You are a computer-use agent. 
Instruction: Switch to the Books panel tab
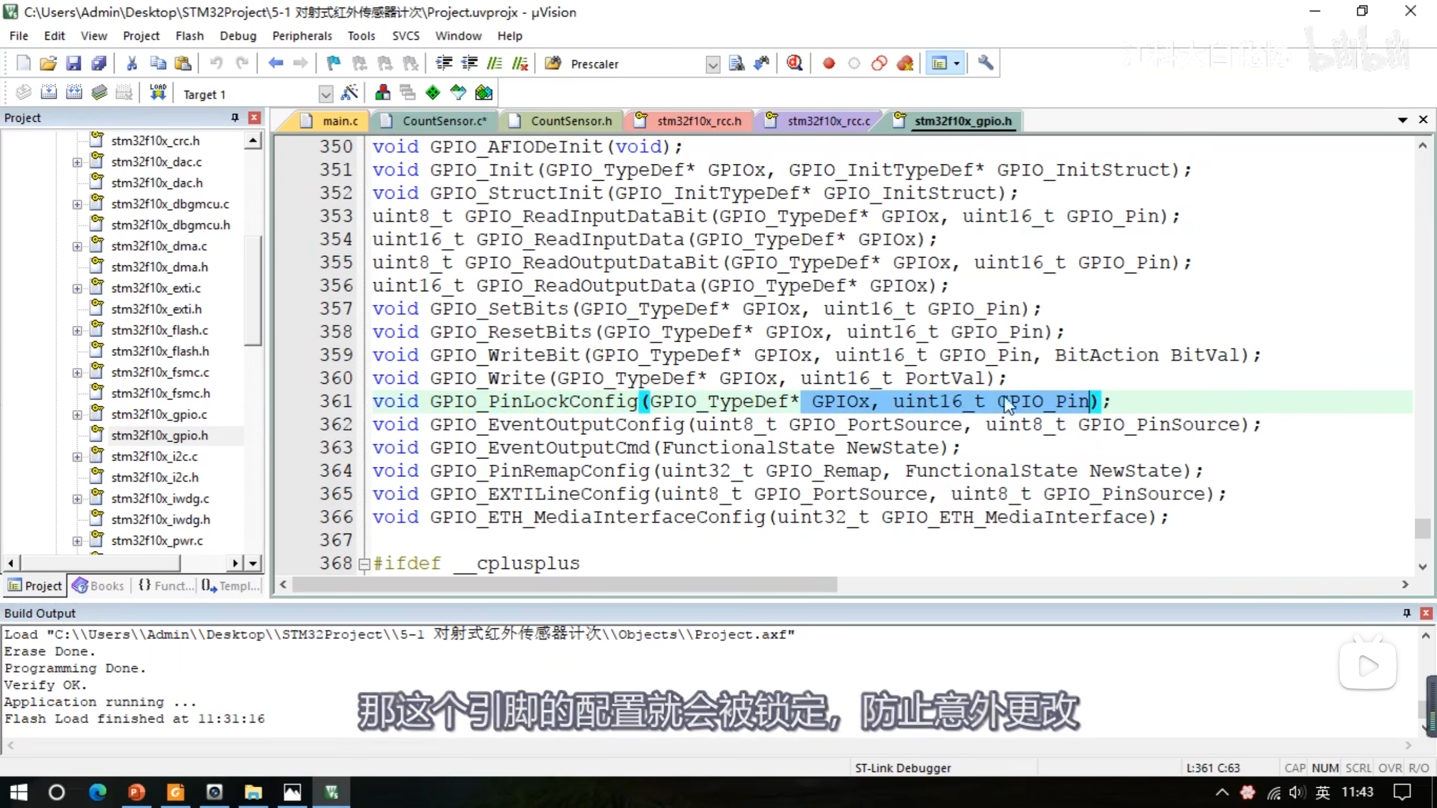pos(98,586)
